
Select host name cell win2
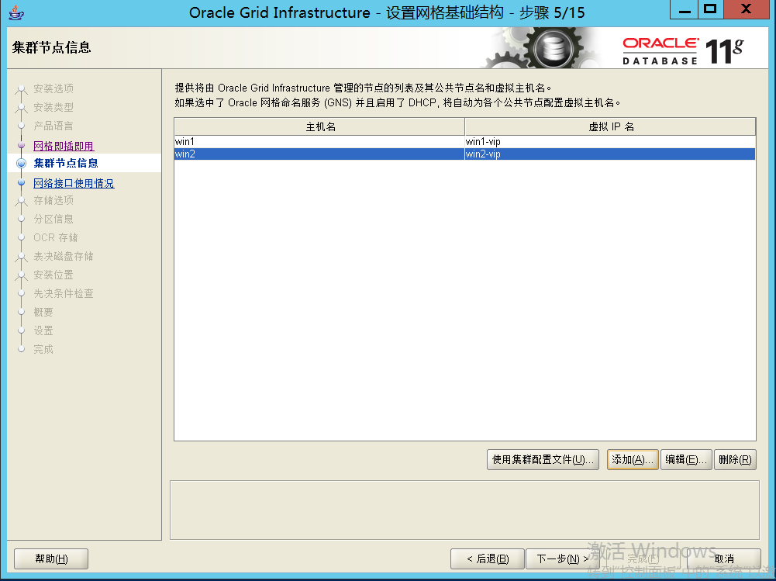coord(319,154)
